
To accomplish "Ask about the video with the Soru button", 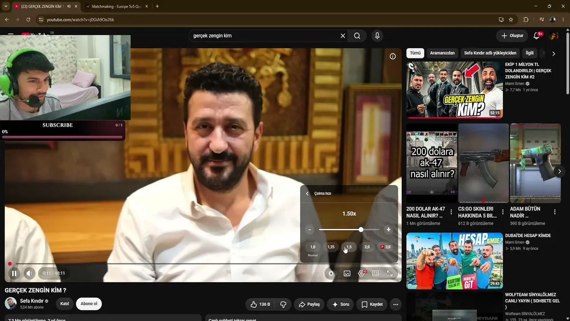I will pyautogui.click(x=341, y=305).
